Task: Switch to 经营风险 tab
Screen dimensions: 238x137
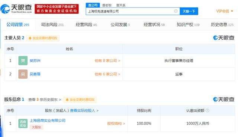Action: 86,25
